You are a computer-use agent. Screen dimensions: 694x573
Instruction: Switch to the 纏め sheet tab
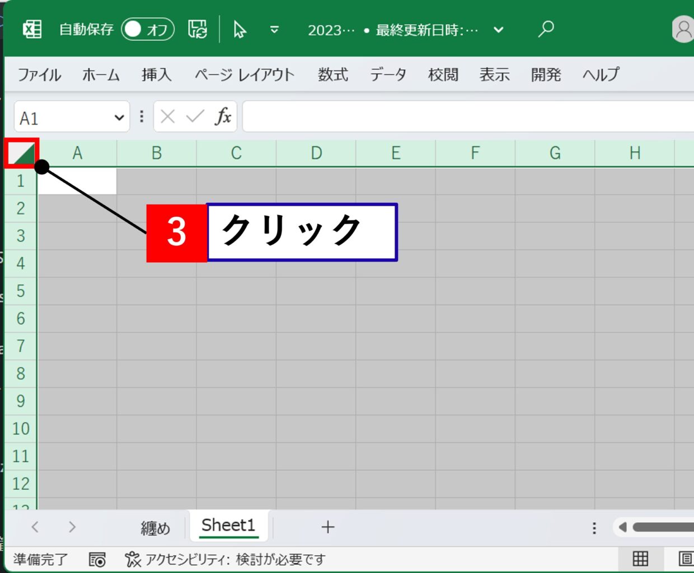tap(155, 527)
